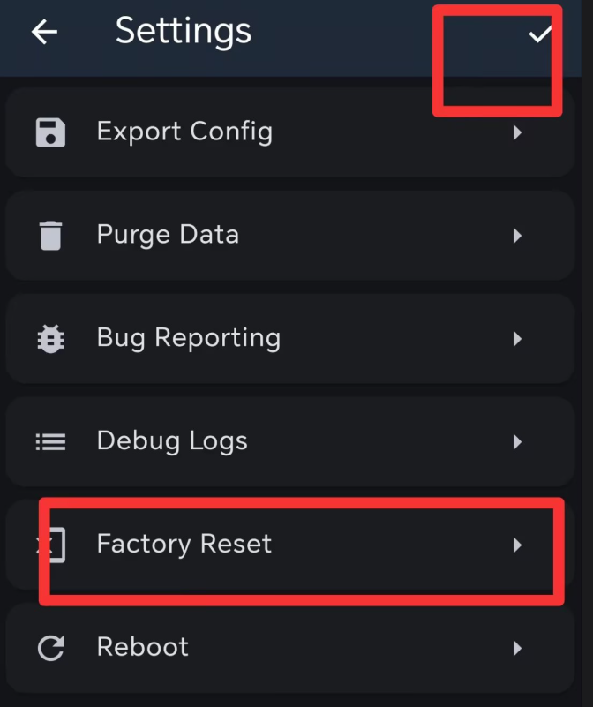Image resolution: width=593 pixels, height=707 pixels.
Task: Select the Debug Logs label
Action: [x=172, y=440]
